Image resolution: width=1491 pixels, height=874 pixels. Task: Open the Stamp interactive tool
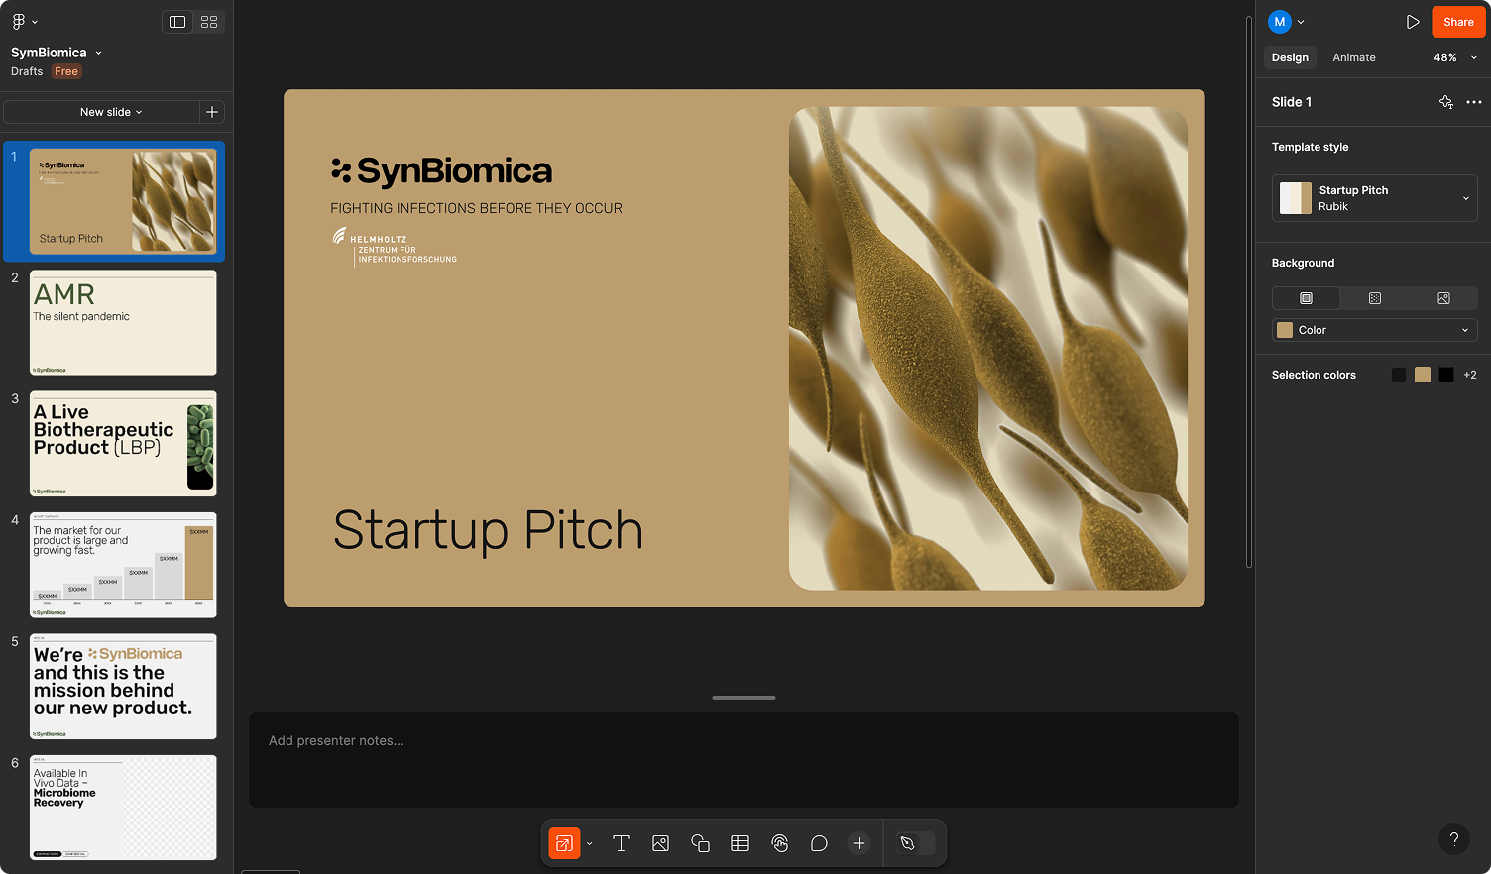coord(780,843)
